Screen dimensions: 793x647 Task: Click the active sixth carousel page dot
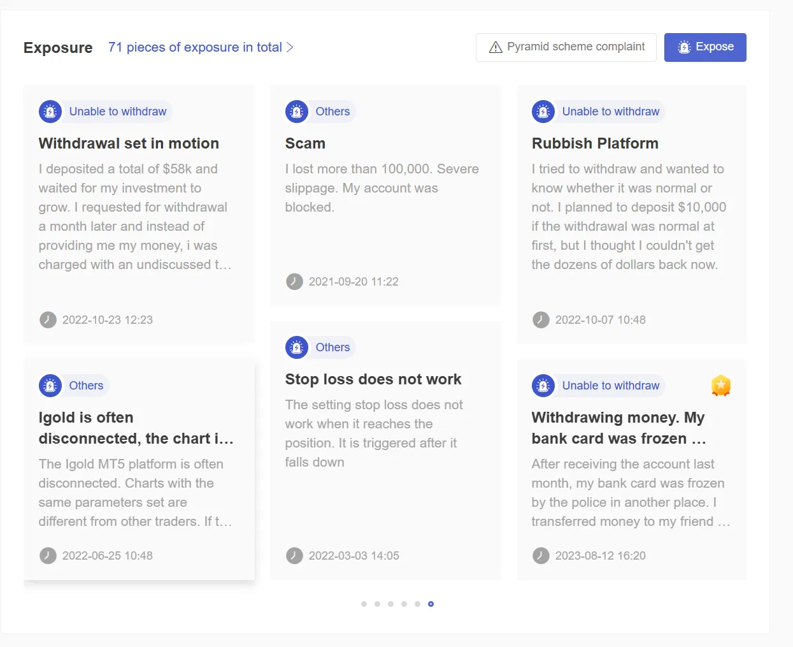coord(431,604)
